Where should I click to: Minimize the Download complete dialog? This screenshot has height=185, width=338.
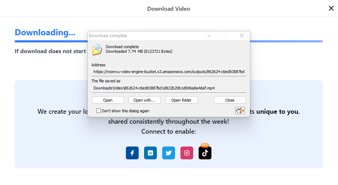[209, 36]
